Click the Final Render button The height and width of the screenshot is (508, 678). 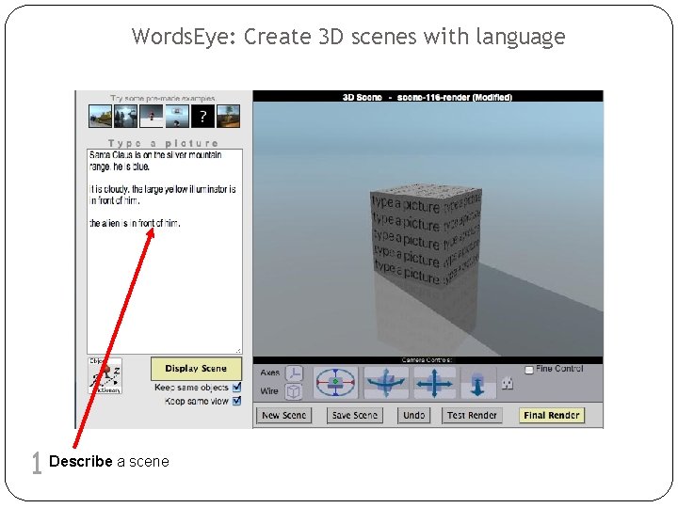(x=551, y=415)
